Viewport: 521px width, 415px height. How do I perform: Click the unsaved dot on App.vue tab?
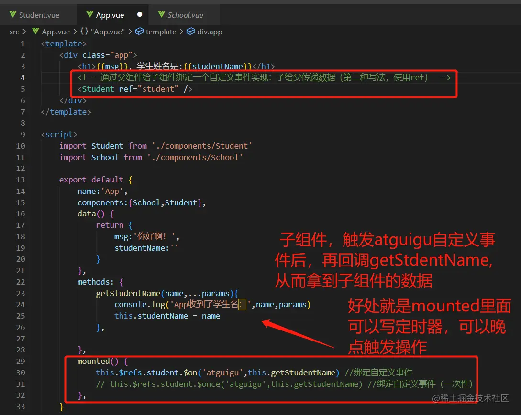(140, 14)
